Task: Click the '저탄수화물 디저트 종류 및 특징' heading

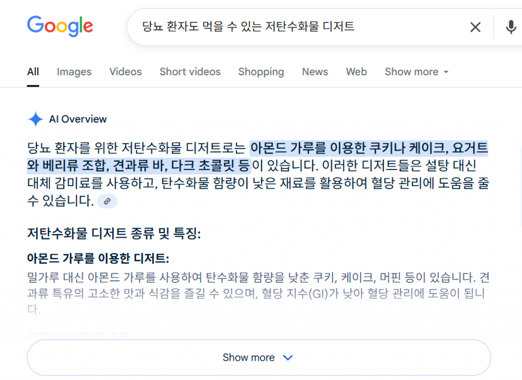Action: tap(114, 234)
